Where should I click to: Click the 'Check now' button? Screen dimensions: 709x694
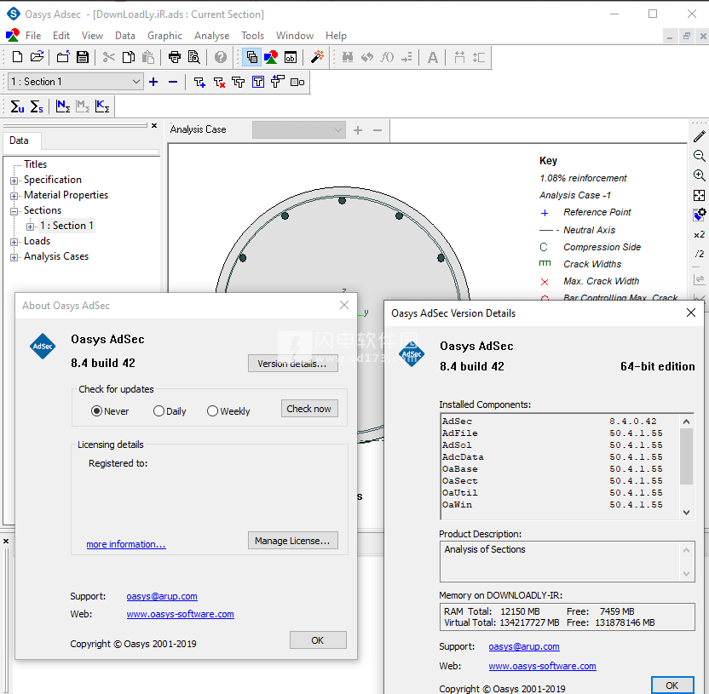click(x=309, y=409)
